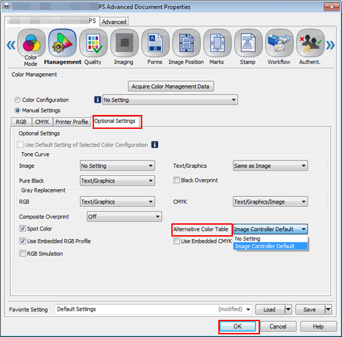Viewport: 342px width, 337px height.
Task: Uncheck Use Embedded RGB Profile
Action: click(x=22, y=241)
